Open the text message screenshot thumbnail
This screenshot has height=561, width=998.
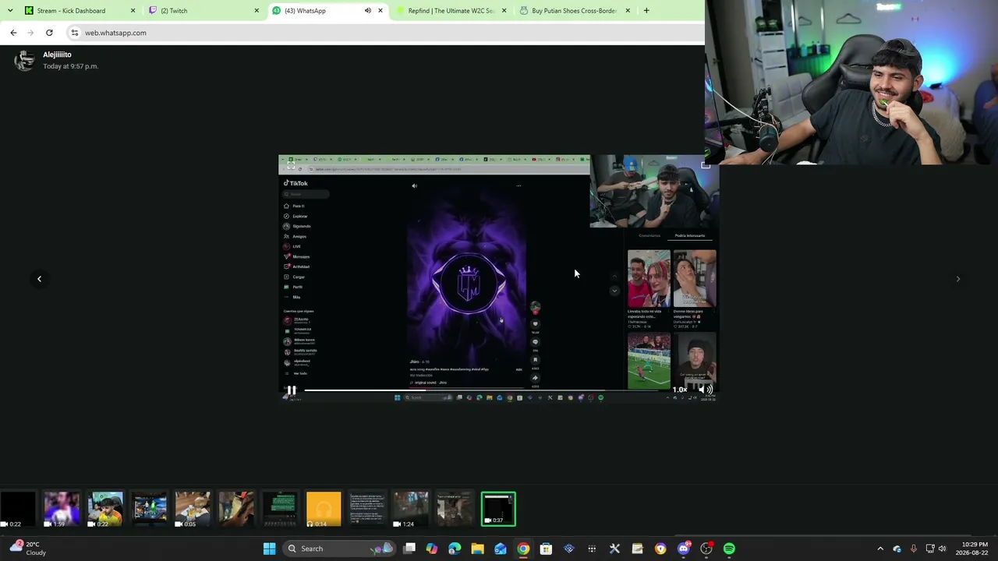click(x=367, y=510)
